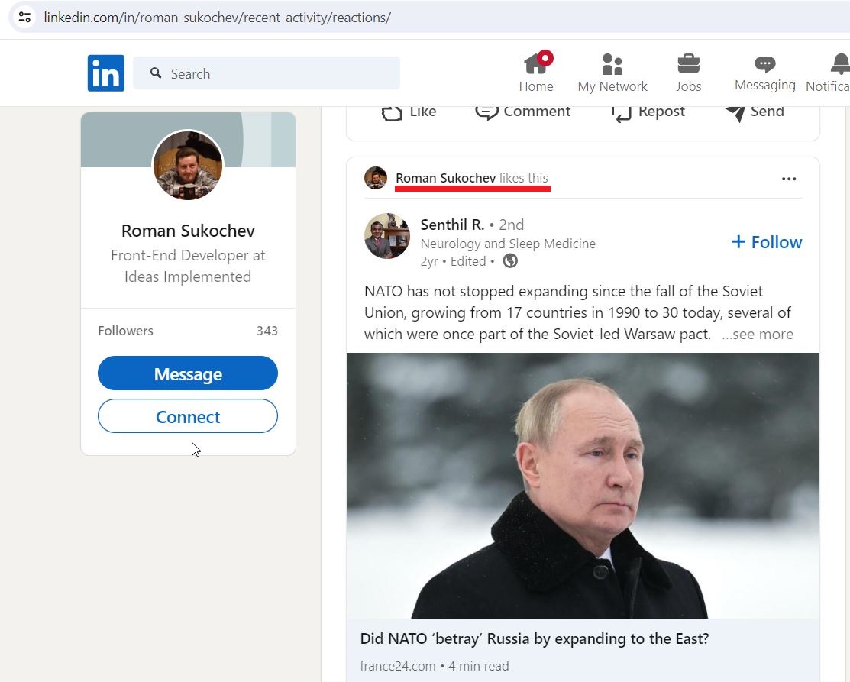
Task: Click the LinkedIn logo icon
Action: point(105,73)
